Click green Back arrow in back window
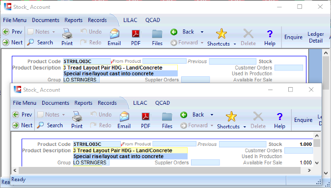 pos(174,32)
